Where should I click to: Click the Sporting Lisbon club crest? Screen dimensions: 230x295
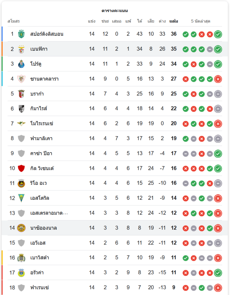21,34
